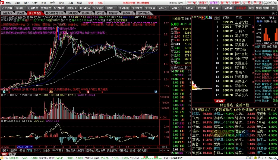Switch to 分时 intraday view
This screenshot has height=160, width=278.
point(11,154)
